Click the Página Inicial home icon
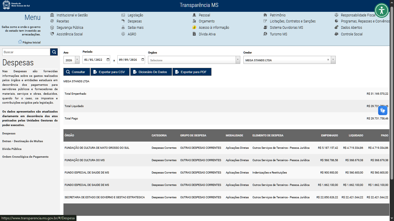 [20, 42]
